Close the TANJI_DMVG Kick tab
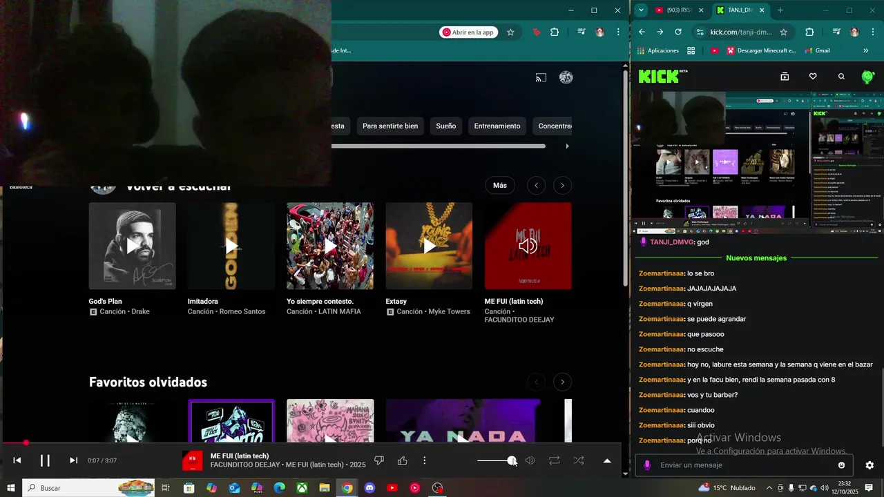 762,10
